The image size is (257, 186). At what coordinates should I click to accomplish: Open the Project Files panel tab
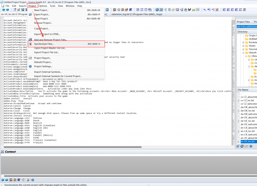click(243, 22)
